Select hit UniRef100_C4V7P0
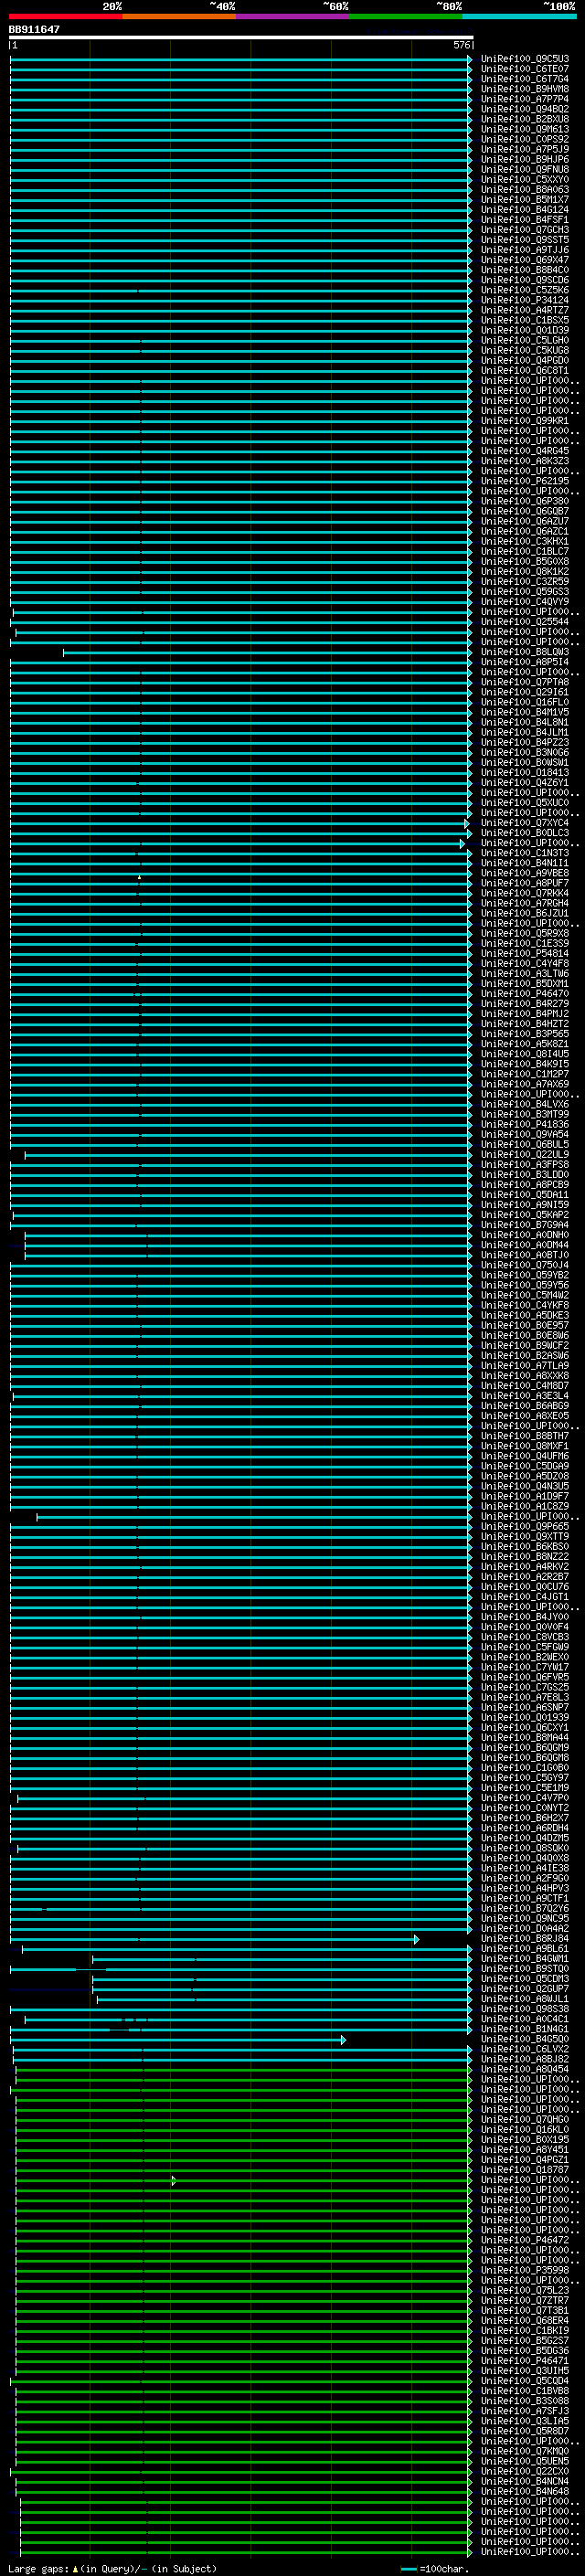 point(525,1798)
